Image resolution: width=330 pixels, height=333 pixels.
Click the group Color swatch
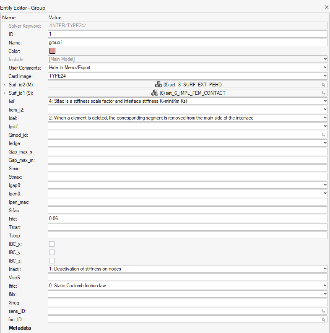(52, 51)
